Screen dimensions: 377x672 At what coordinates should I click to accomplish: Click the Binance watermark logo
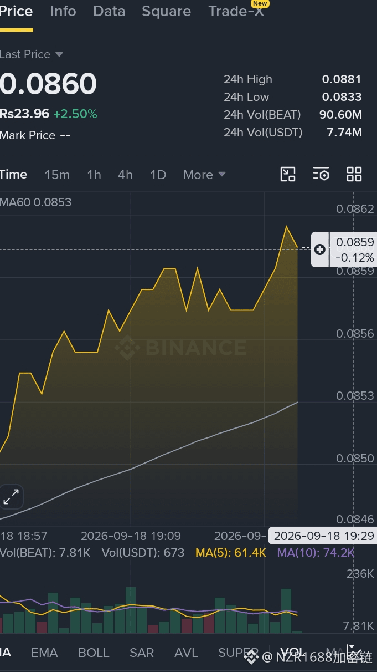tap(180, 348)
